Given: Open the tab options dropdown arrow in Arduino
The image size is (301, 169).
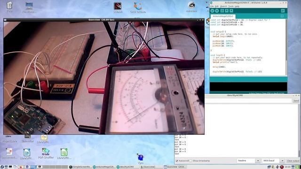Looking at the screenshot, I should pos(282,16).
